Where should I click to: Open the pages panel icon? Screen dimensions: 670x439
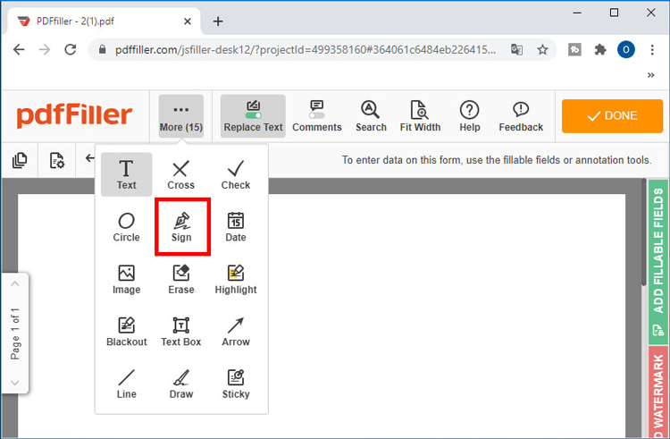(x=20, y=160)
